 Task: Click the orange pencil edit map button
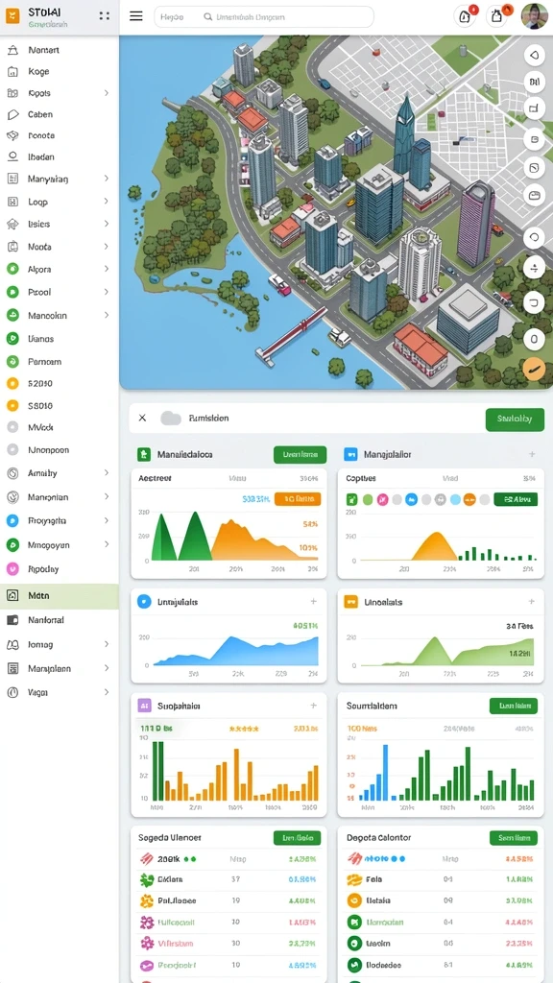(x=534, y=368)
